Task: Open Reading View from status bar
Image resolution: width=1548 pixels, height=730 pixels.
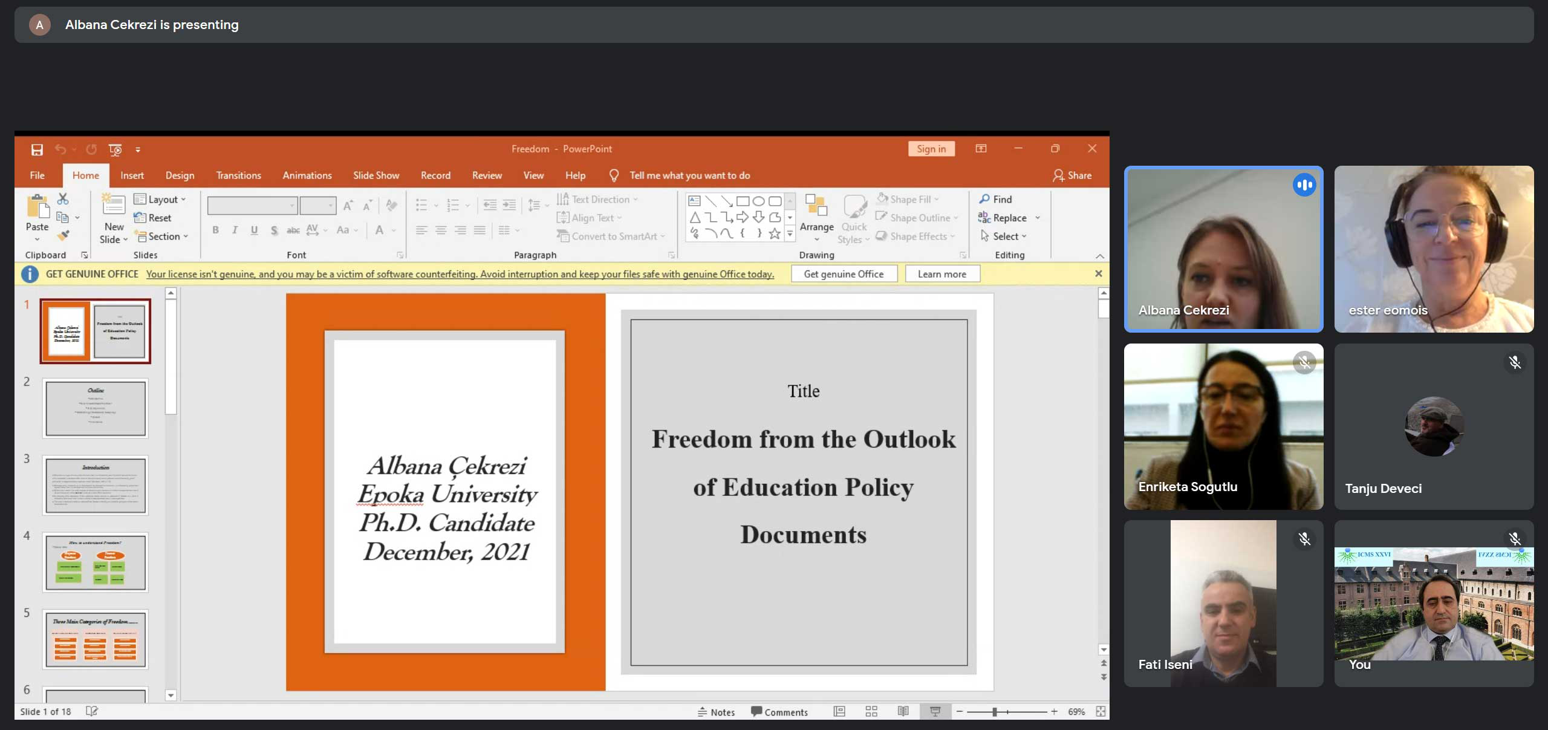Action: click(x=903, y=712)
